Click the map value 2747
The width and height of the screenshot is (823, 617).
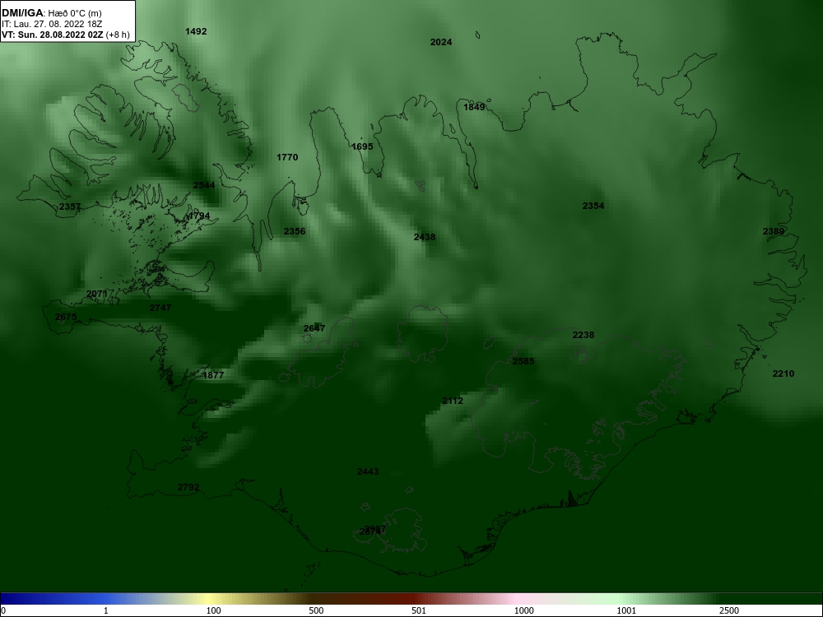pyautogui.click(x=160, y=308)
